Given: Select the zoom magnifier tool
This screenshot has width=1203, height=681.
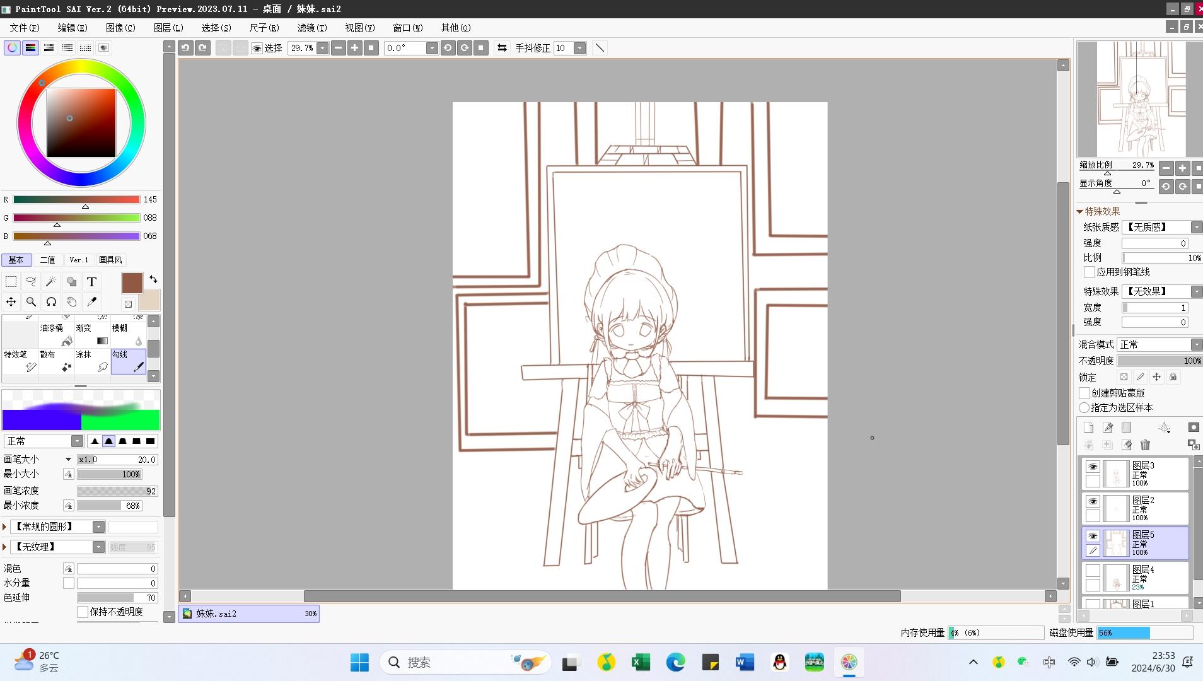Looking at the screenshot, I should [31, 302].
